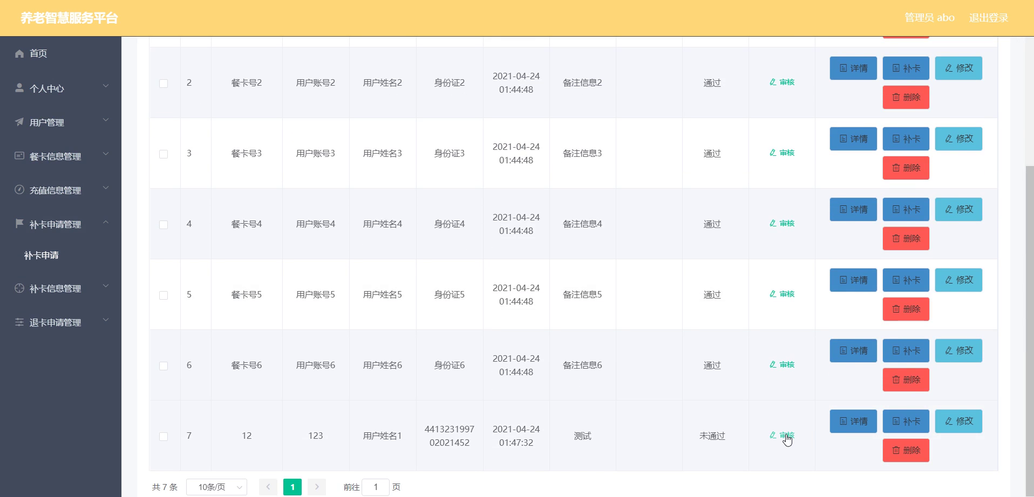Select checkbox for row 7 测试 record
This screenshot has height=497, width=1034.
point(164,437)
